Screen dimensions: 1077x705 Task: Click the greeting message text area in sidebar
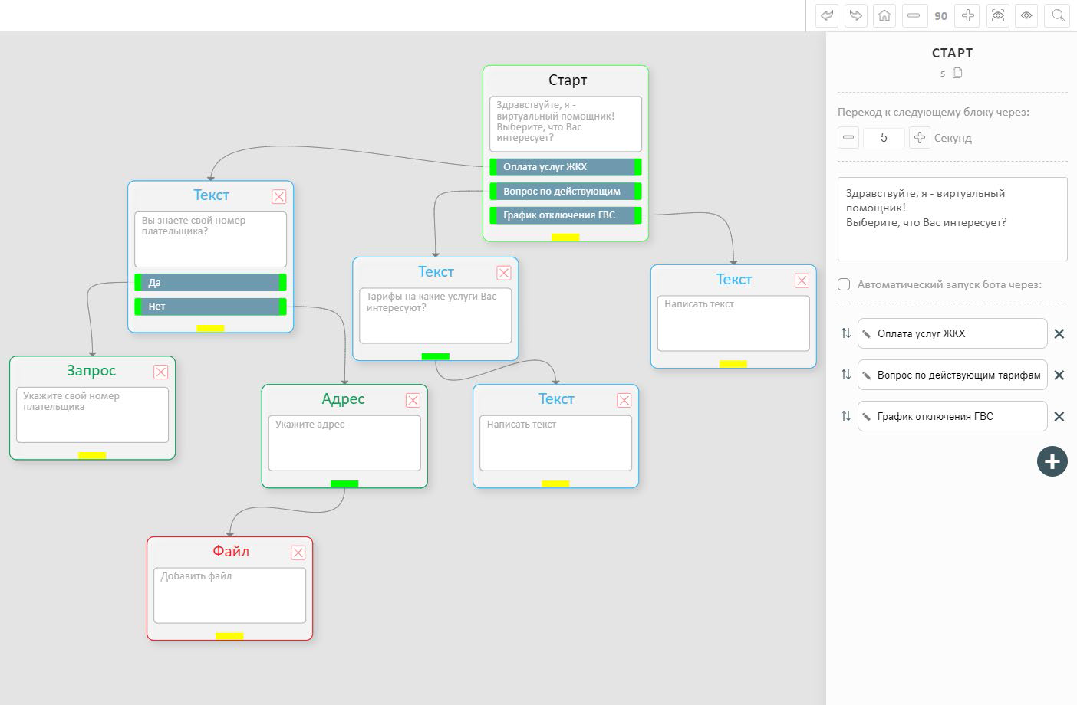[952, 219]
